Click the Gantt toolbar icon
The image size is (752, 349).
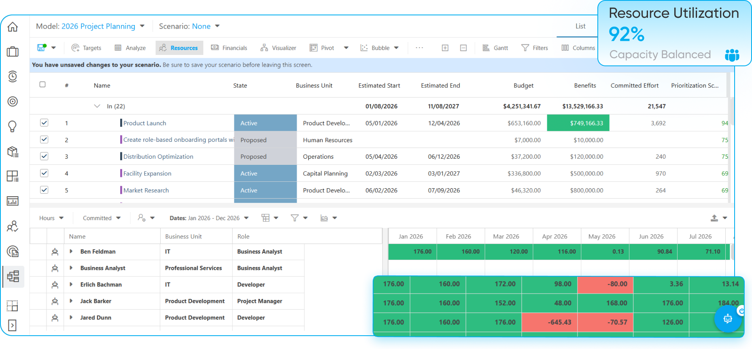(486, 48)
